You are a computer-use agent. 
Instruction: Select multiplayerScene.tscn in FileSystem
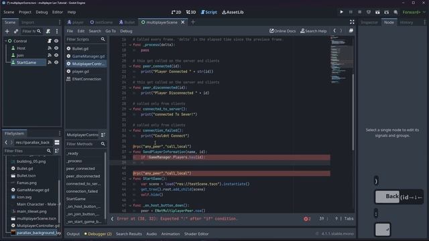coord(36,219)
